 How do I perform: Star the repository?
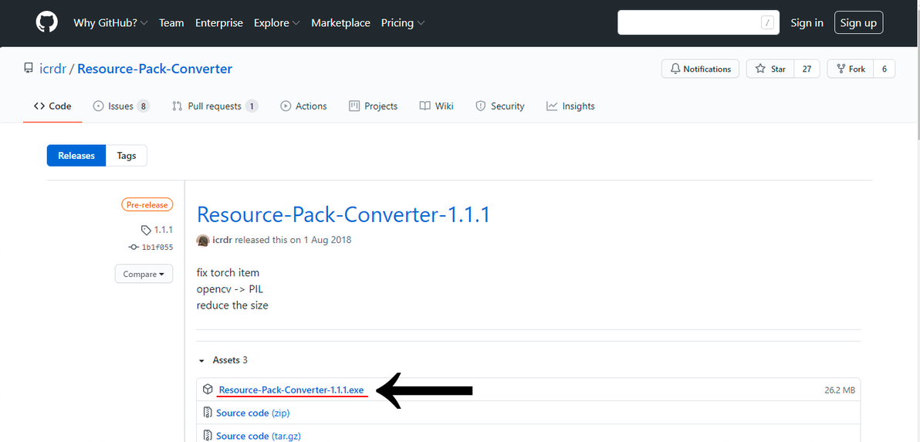tap(770, 69)
